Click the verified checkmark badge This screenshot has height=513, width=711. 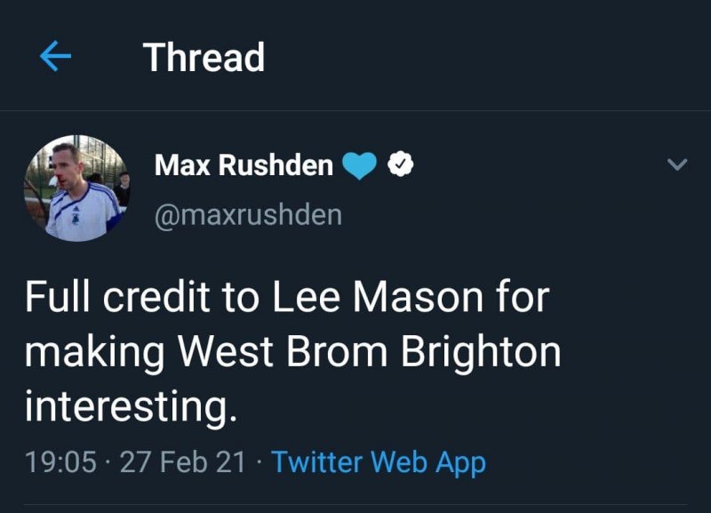pos(402,164)
